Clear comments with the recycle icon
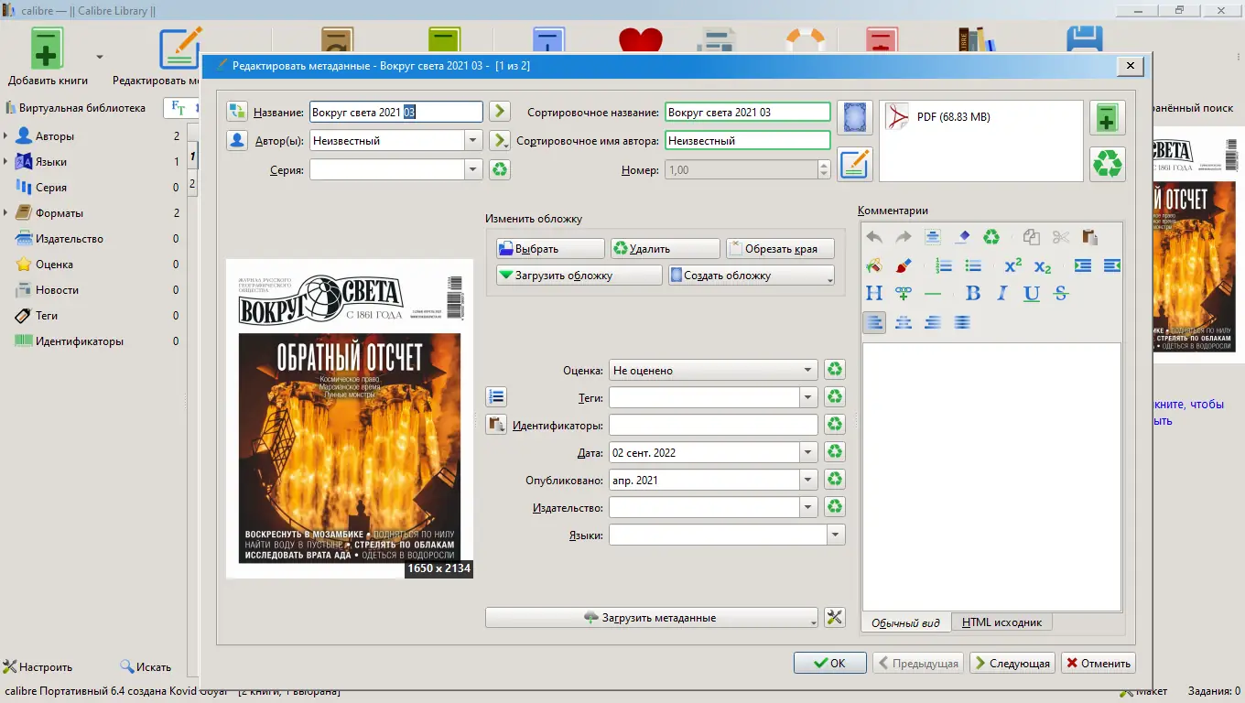This screenshot has height=703, width=1245. click(x=991, y=237)
